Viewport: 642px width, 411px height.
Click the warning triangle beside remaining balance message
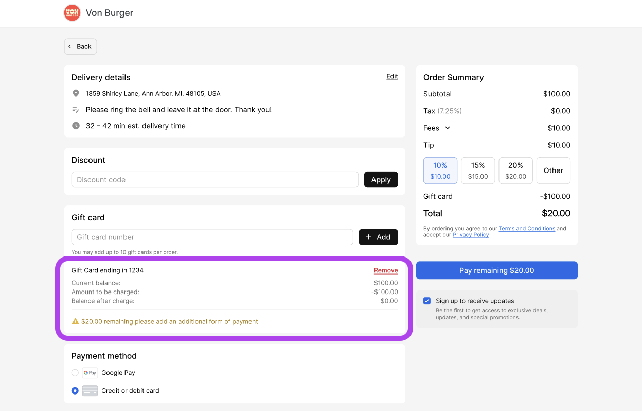click(75, 321)
